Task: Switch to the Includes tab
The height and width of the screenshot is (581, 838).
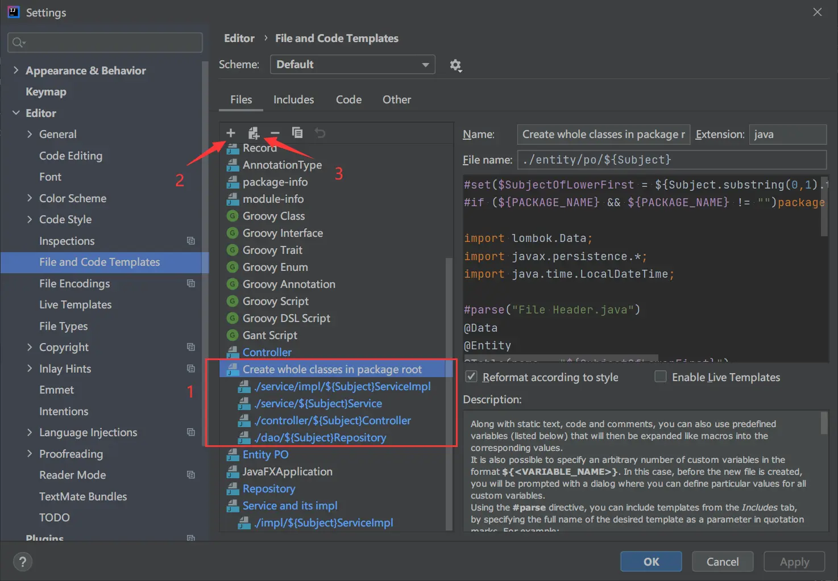Action: pos(293,99)
